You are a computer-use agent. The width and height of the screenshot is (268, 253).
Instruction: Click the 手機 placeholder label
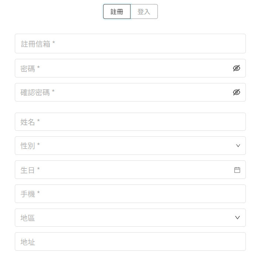coord(30,194)
